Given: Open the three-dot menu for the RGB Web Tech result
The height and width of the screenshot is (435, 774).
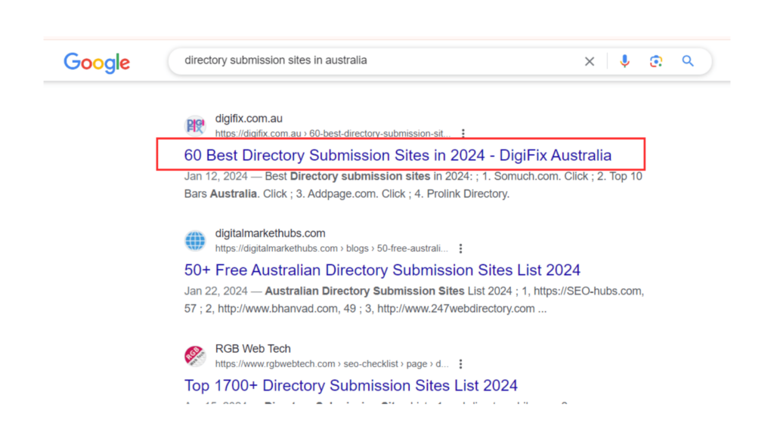Looking at the screenshot, I should coord(460,364).
